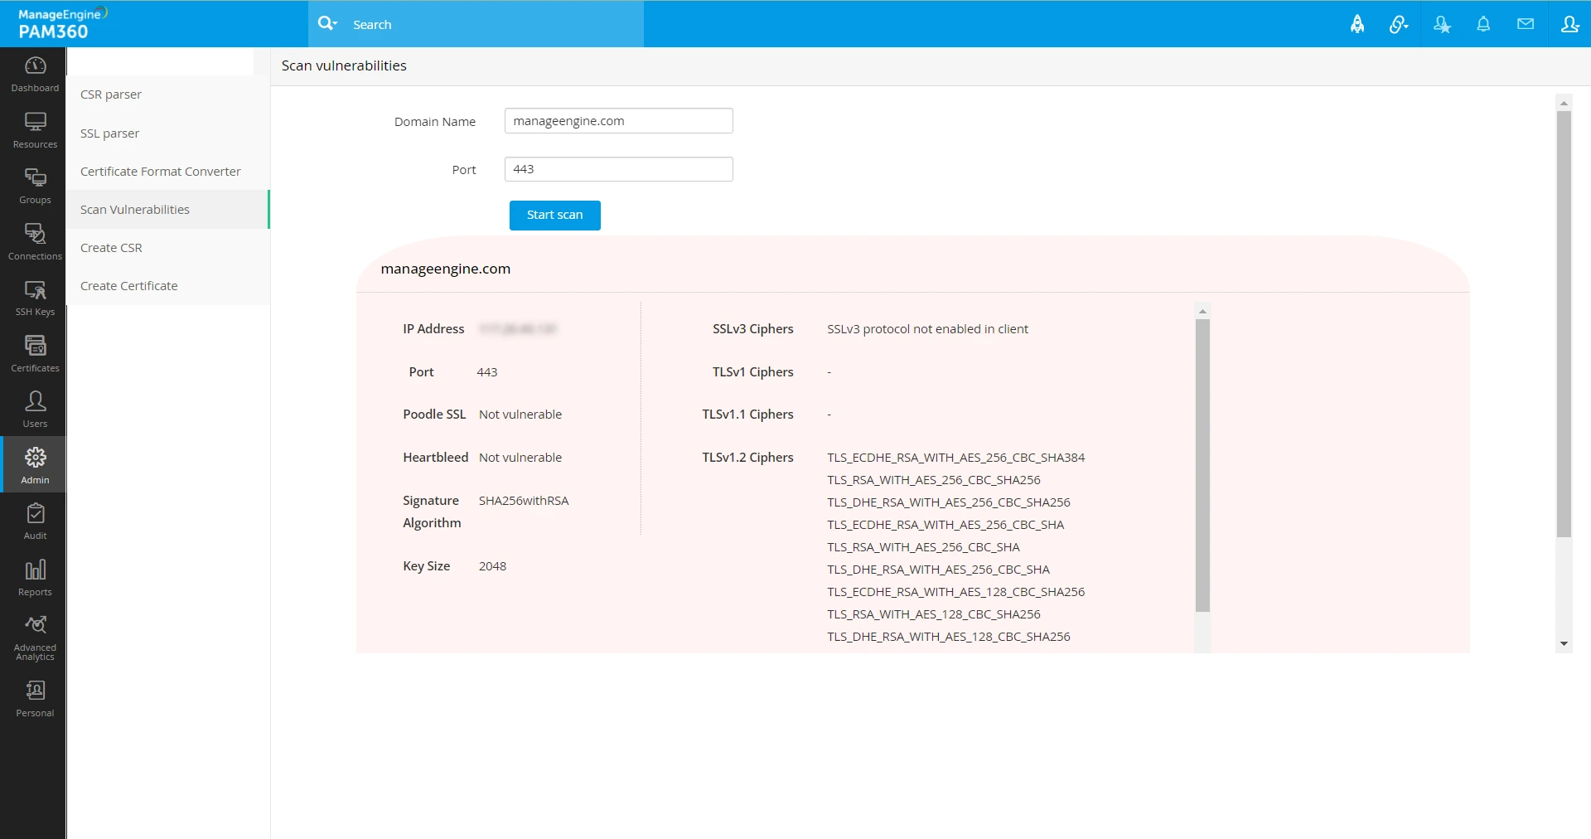Open Advanced Analytics

tap(35, 637)
